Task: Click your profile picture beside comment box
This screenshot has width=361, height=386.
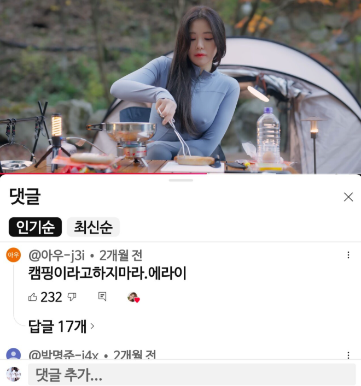Action: (13, 374)
